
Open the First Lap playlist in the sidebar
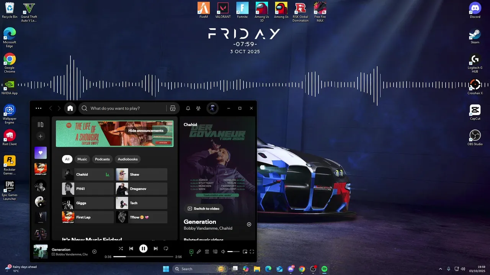pos(41,169)
